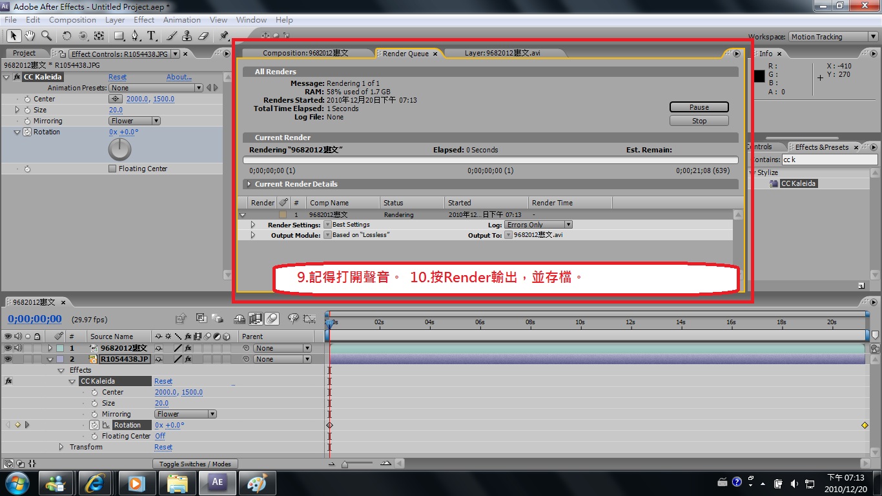882x496 pixels.
Task: Open Internet Explorer from taskbar
Action: [x=96, y=483]
